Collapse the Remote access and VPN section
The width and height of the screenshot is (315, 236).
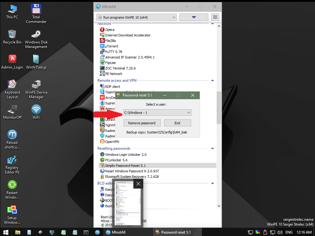(212, 81)
